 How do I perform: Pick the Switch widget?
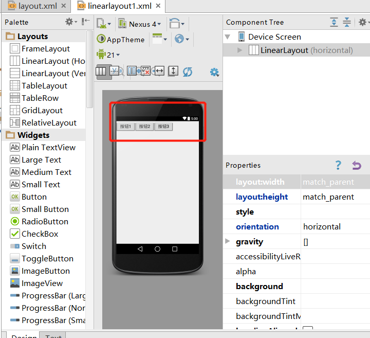pyautogui.click(x=28, y=246)
